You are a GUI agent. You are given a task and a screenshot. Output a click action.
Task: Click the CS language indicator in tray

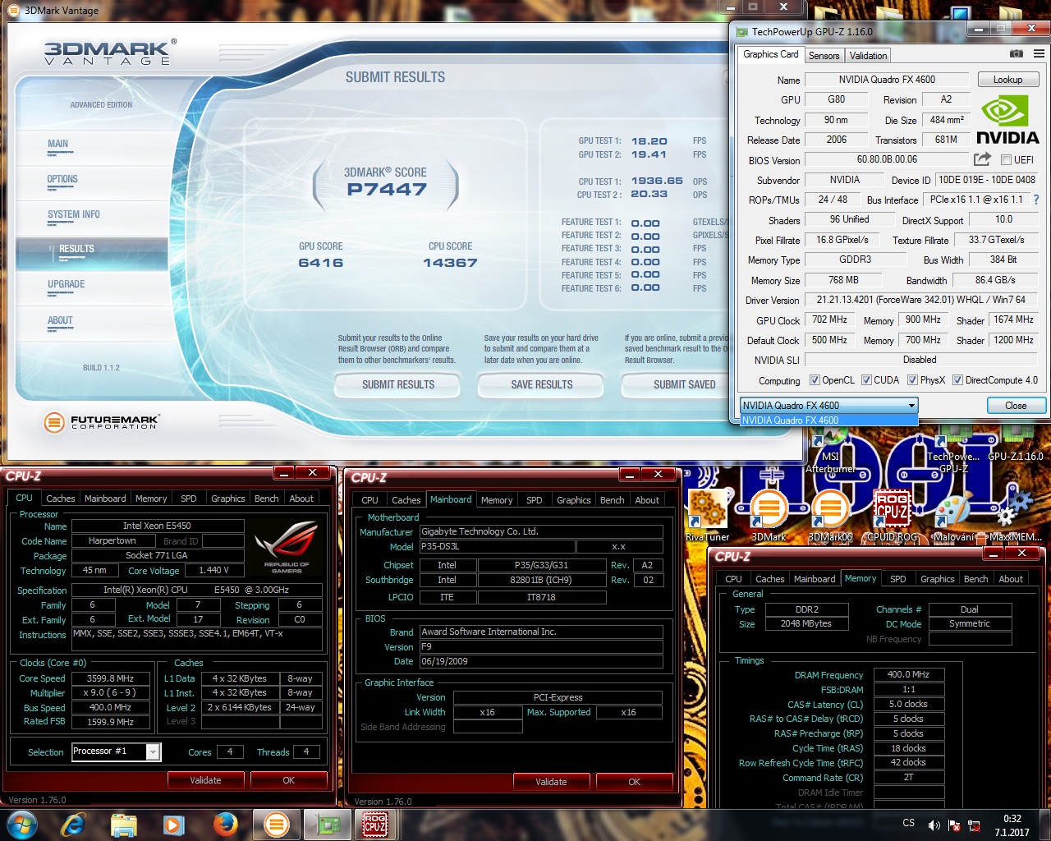click(x=908, y=823)
